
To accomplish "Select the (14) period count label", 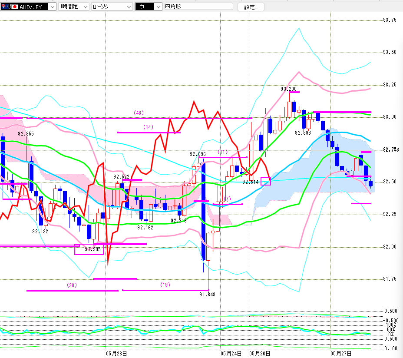I will click(x=148, y=127).
